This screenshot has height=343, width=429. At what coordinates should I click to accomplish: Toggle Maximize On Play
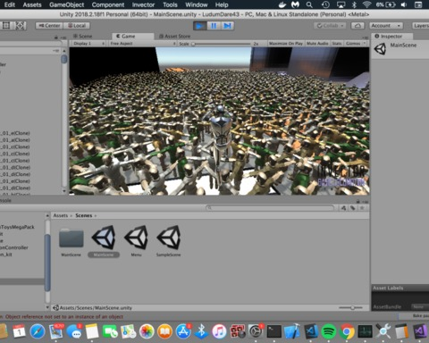click(286, 44)
